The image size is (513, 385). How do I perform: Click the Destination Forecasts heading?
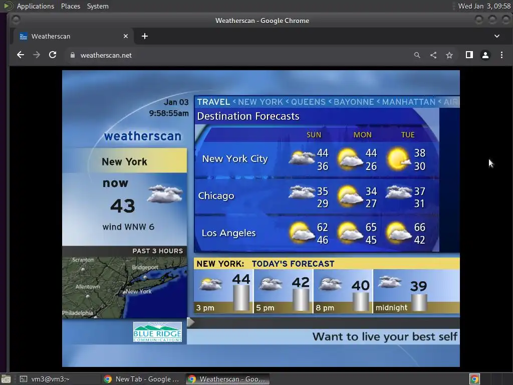[x=248, y=116]
